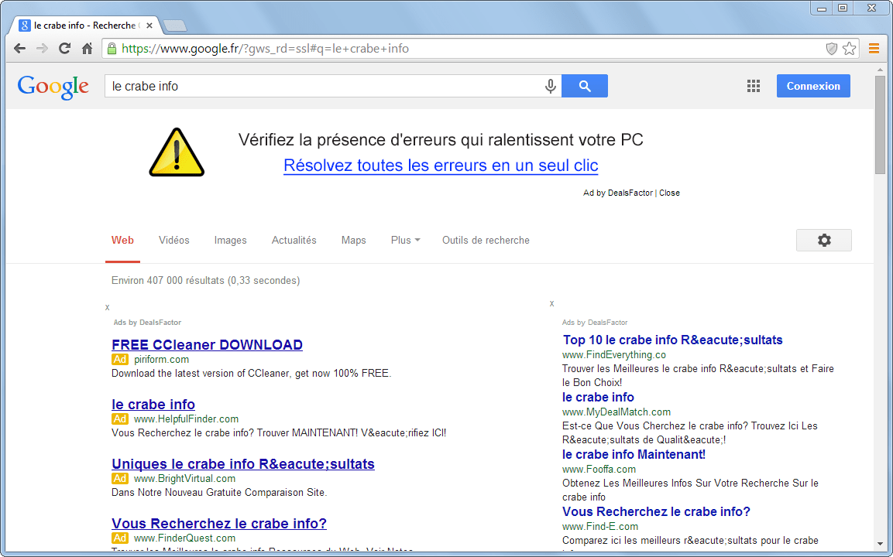
Task: Open the Google apps grid
Action: (x=754, y=86)
